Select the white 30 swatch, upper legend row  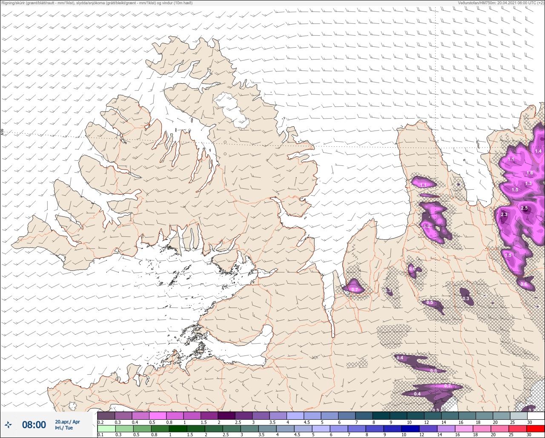click(x=536, y=415)
